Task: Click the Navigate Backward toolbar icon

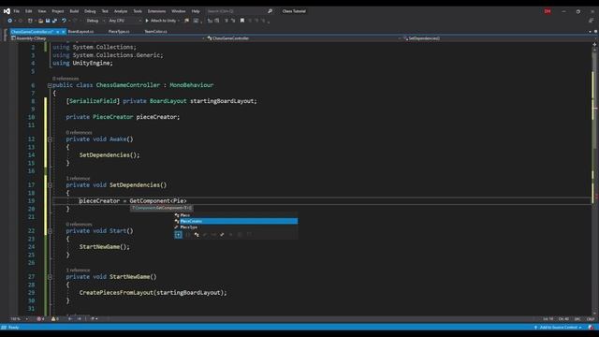Action: tap(10, 21)
